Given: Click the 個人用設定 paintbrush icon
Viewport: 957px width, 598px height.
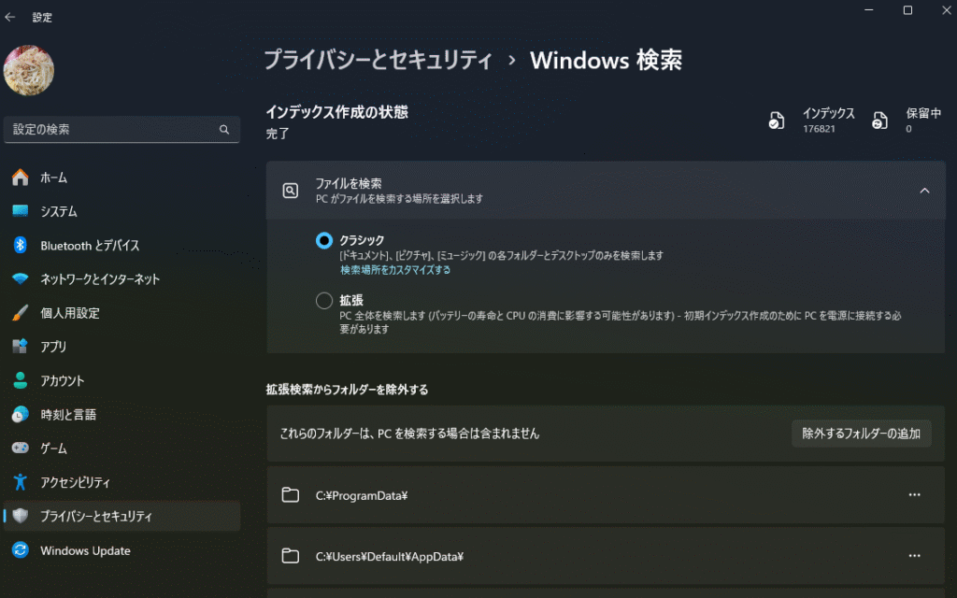Looking at the screenshot, I should [x=21, y=313].
